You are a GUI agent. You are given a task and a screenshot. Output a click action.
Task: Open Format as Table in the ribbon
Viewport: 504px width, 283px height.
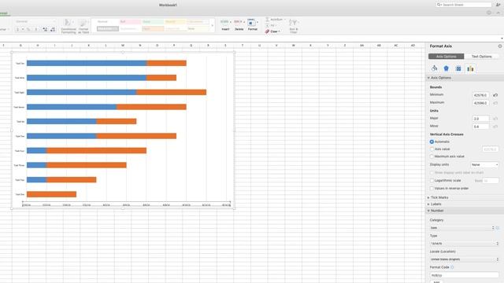pyautogui.click(x=83, y=26)
